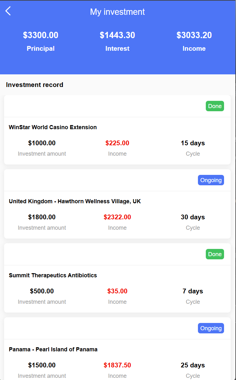Click the Investment record section heading
The width and height of the screenshot is (236, 380).
pos(35,85)
